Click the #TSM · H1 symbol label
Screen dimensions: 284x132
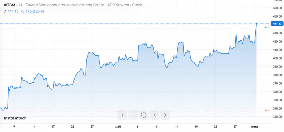click(x=13, y=5)
